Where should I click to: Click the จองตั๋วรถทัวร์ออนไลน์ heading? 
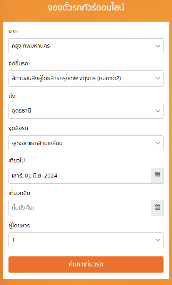pyautogui.click(x=86, y=8)
